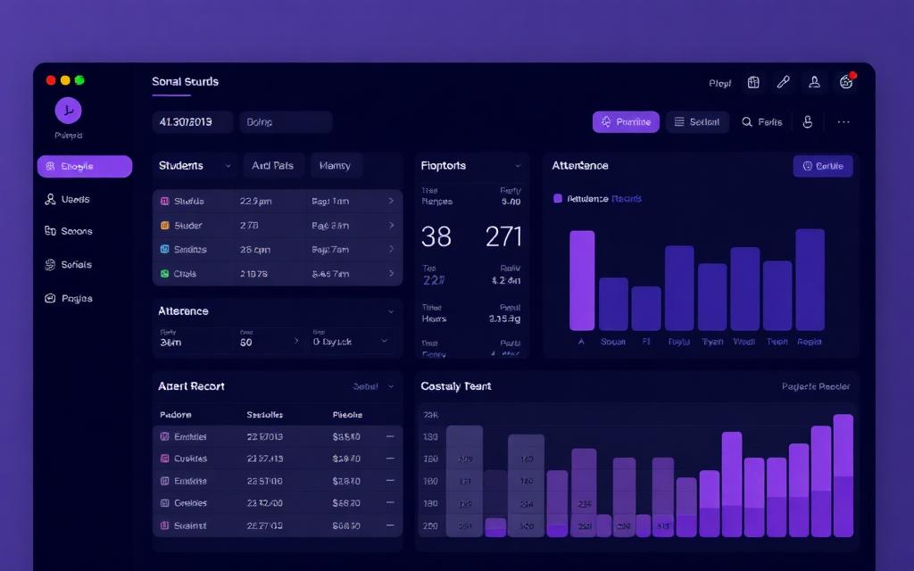Click the Setlout list button
The image size is (914, 571).
(697, 121)
